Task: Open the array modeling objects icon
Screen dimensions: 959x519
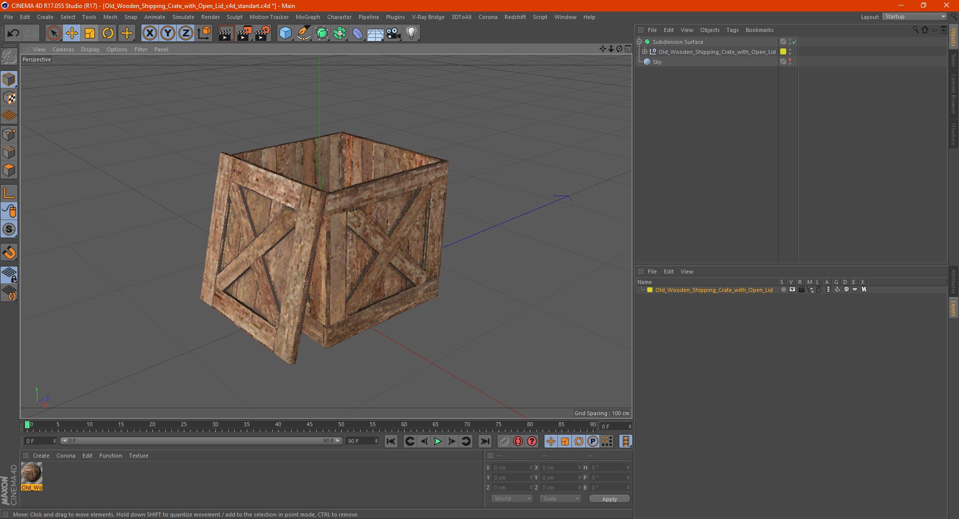Action: coord(340,33)
